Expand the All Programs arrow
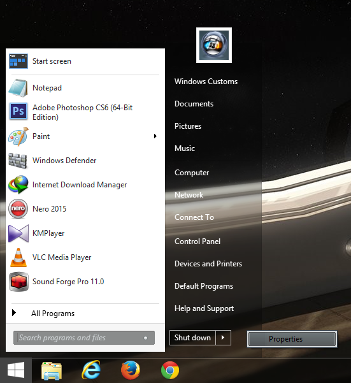This screenshot has width=351, height=383. click(14, 313)
